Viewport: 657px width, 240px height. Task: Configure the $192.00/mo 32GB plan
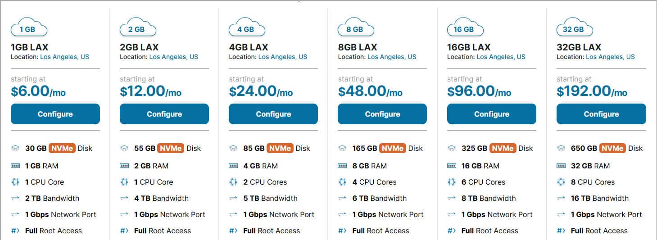(x=601, y=114)
